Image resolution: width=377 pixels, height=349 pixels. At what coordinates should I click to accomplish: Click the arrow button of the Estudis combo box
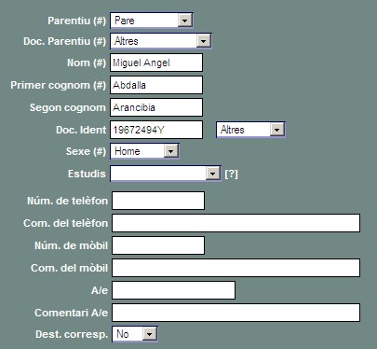coord(213,174)
